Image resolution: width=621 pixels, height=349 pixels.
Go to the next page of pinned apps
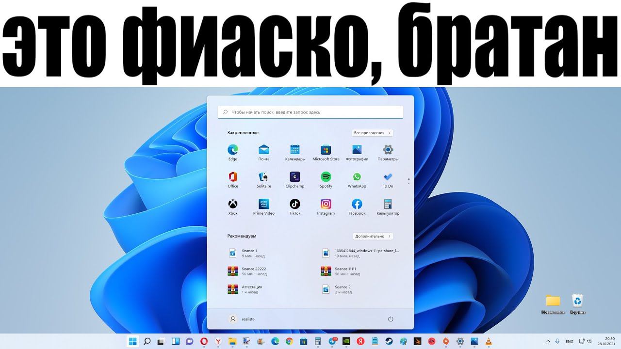[409, 183]
